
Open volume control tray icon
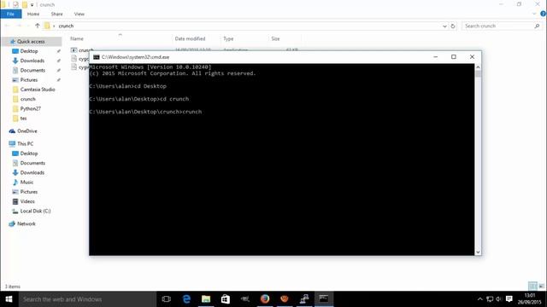click(498, 299)
